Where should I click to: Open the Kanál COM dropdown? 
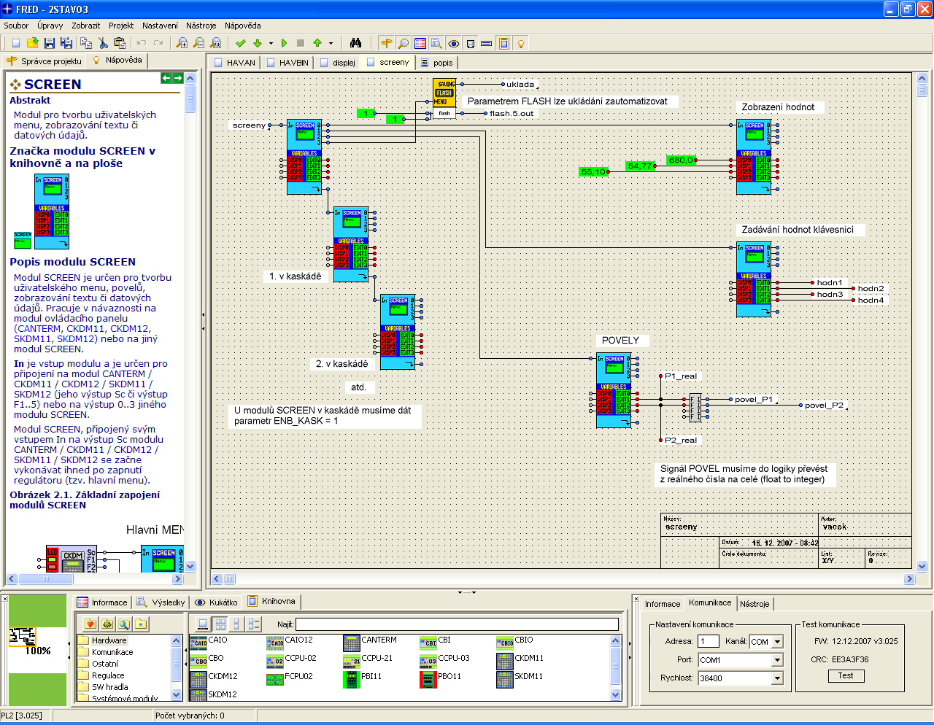(x=777, y=642)
